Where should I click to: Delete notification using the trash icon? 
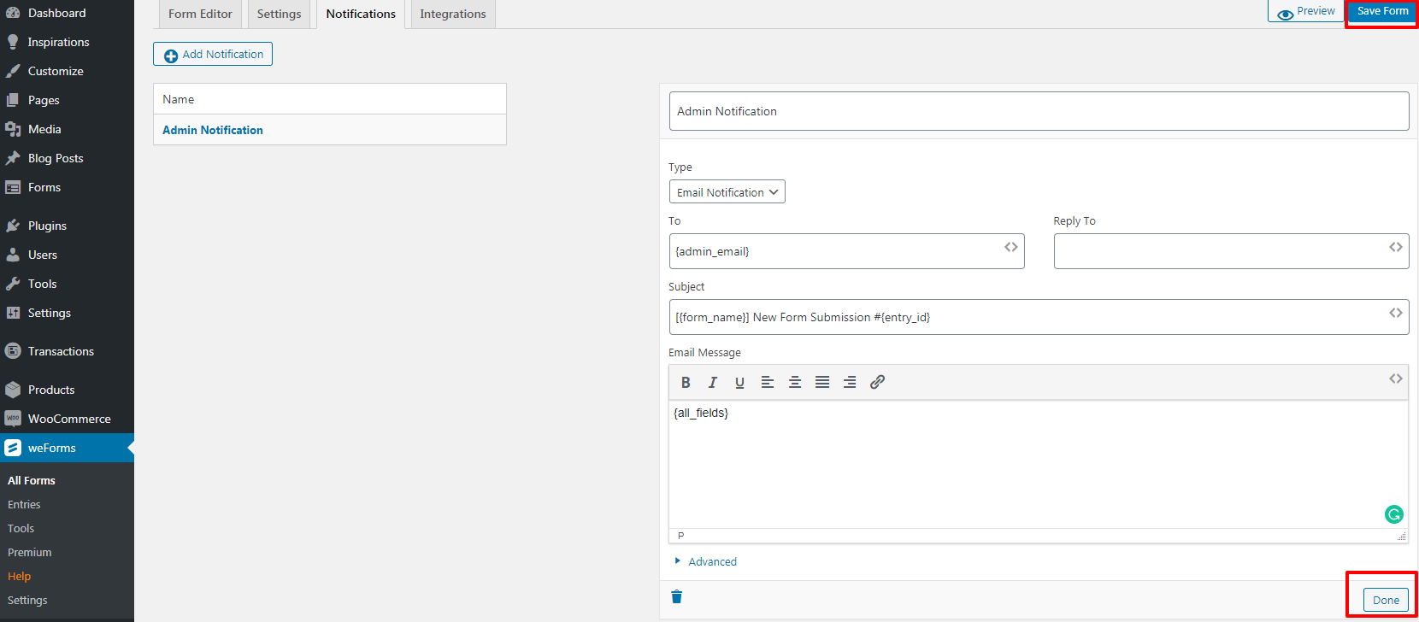coord(677,596)
